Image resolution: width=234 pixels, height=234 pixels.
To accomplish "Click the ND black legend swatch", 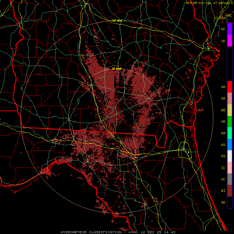I will pos(230,202).
